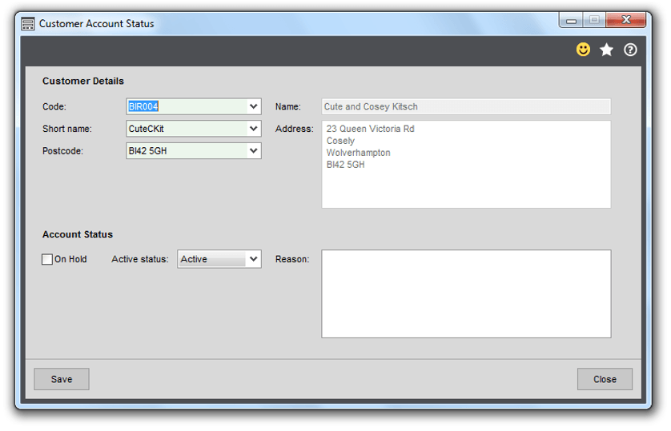Open the Active status dropdown
The width and height of the screenshot is (671, 431).
pos(219,259)
